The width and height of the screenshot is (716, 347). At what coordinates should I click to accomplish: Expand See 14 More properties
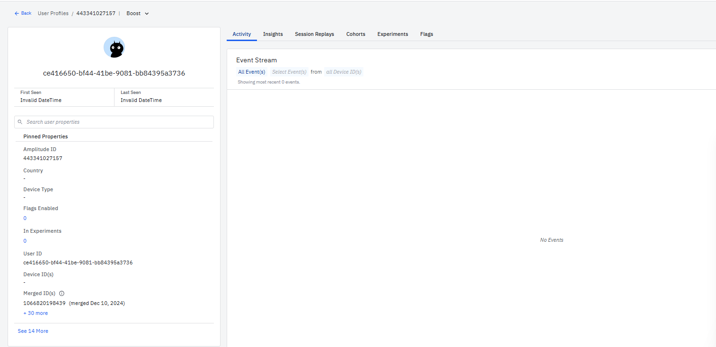coord(33,331)
